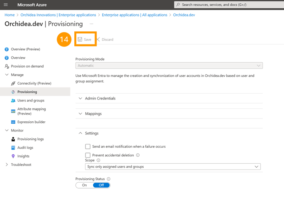Click the Discard X icon
This screenshot has height=205, width=284.
tap(98, 40)
